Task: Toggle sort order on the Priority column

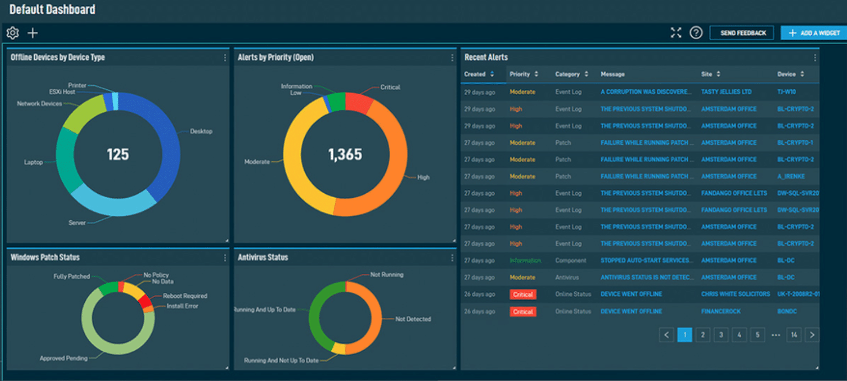Action: pyautogui.click(x=536, y=74)
